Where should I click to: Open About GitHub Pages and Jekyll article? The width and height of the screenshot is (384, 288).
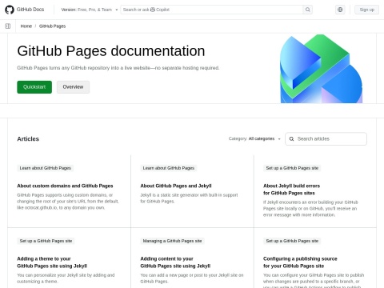pyautogui.click(x=176, y=186)
